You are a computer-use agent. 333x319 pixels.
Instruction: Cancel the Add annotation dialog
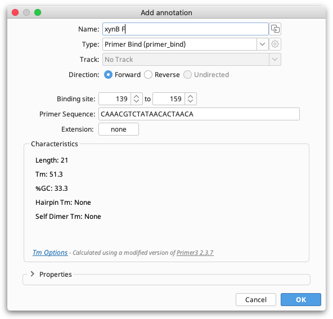point(256,299)
